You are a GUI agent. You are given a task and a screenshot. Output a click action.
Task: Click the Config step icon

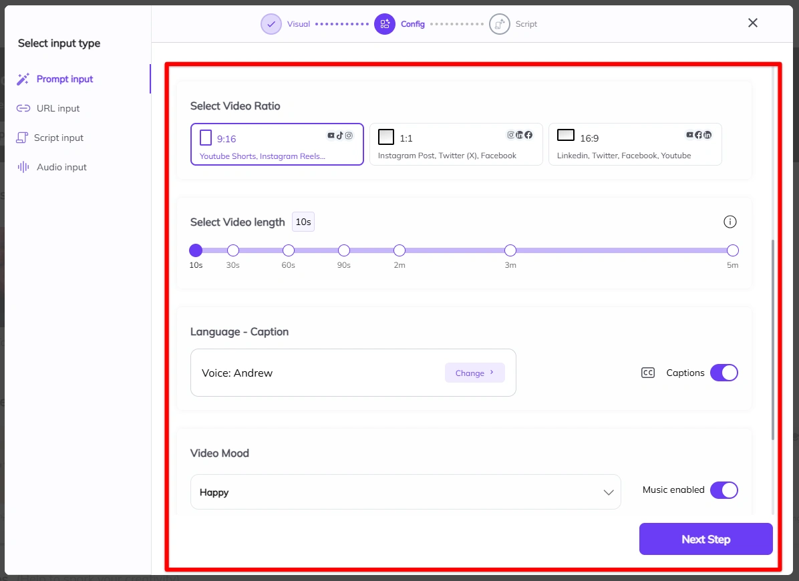coord(385,24)
